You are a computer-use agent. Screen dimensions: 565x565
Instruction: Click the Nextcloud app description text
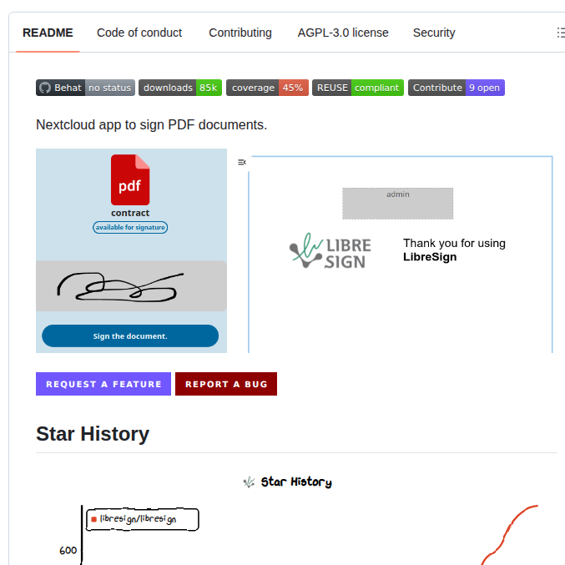click(x=151, y=124)
